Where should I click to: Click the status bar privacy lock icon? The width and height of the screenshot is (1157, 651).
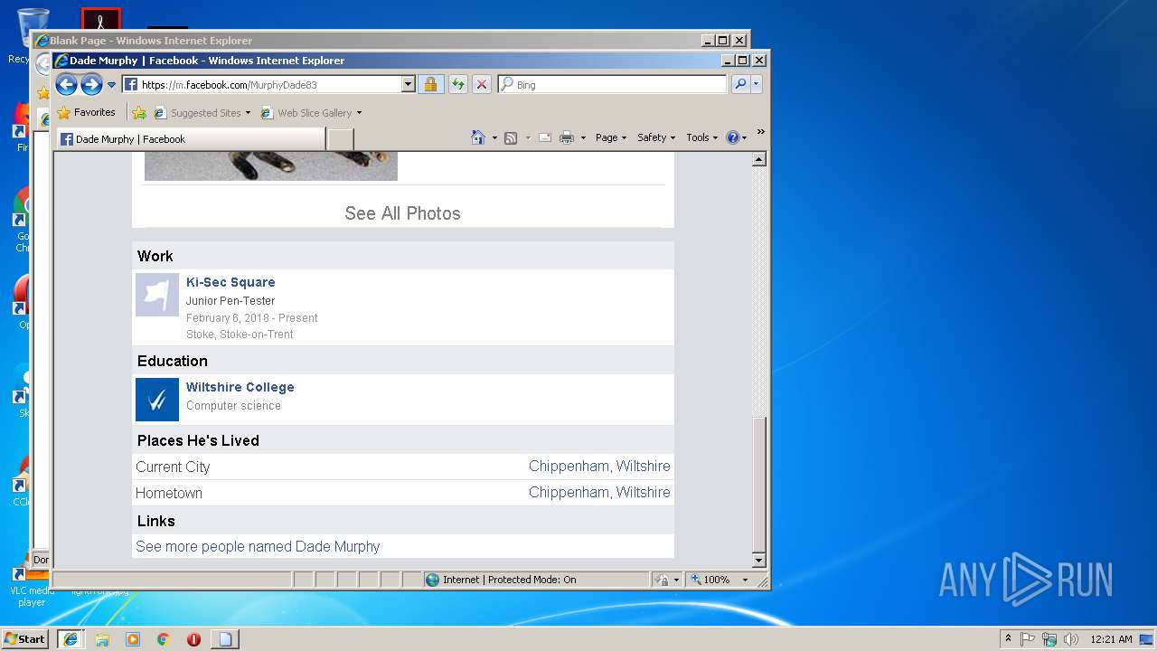tap(663, 580)
